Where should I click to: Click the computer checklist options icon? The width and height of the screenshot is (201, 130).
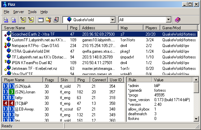tap(56, 20)
